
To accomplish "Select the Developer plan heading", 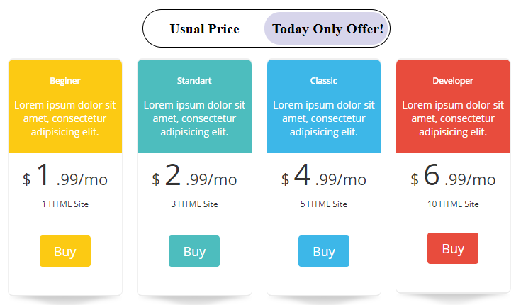I will point(453,81).
